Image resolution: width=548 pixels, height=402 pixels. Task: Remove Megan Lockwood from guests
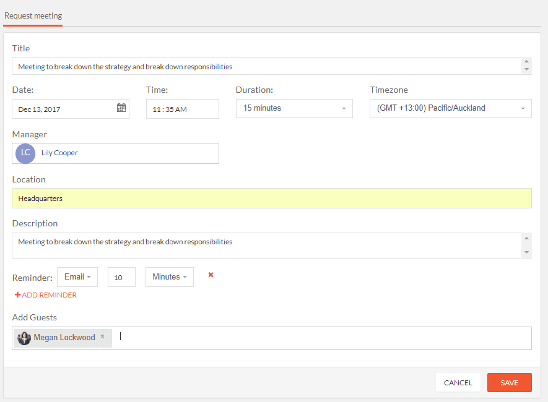[102, 336]
